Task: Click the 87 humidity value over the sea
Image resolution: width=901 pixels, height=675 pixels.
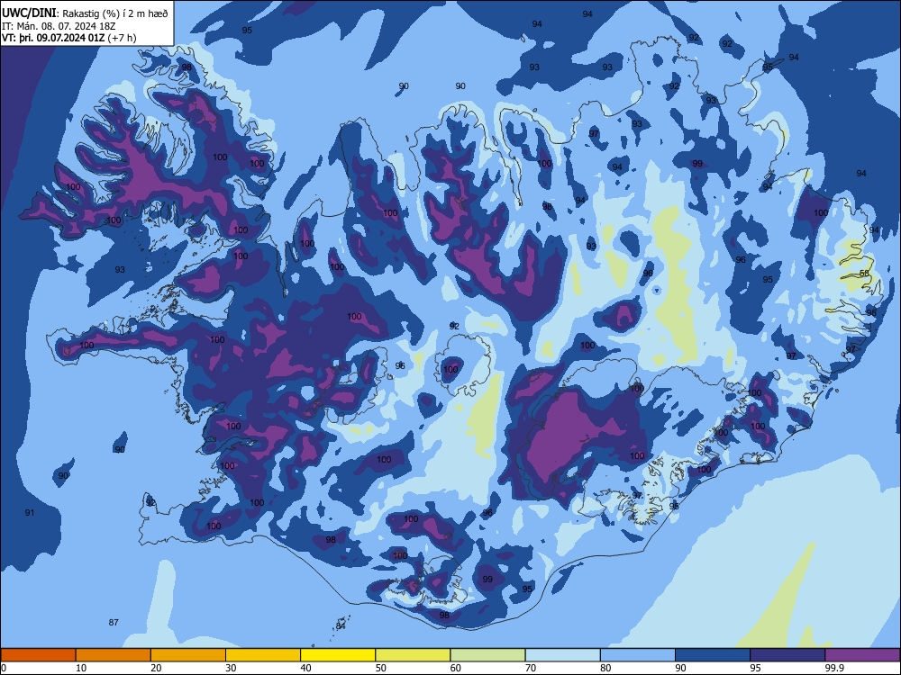Action: (114, 622)
